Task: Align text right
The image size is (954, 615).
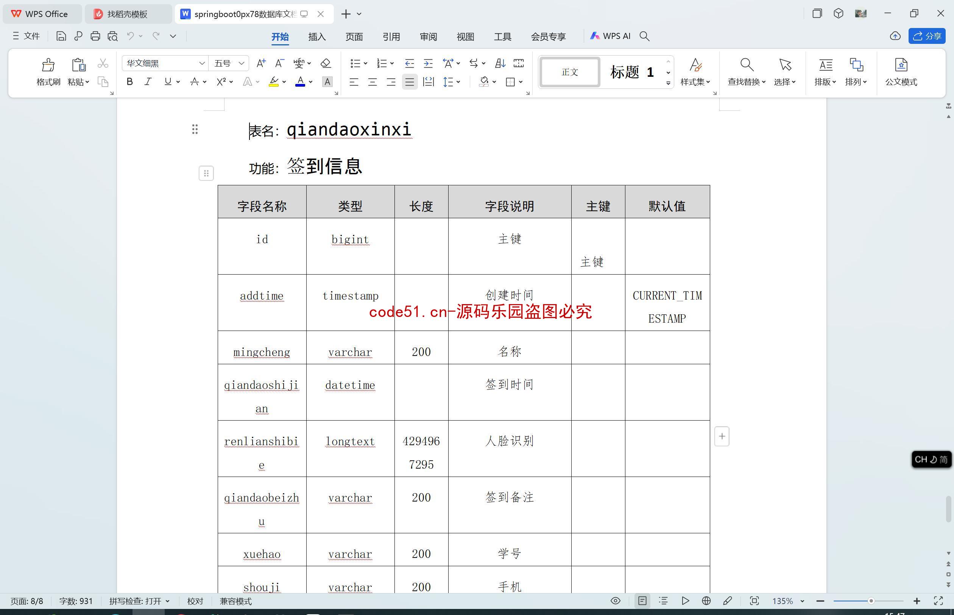Action: click(x=391, y=82)
